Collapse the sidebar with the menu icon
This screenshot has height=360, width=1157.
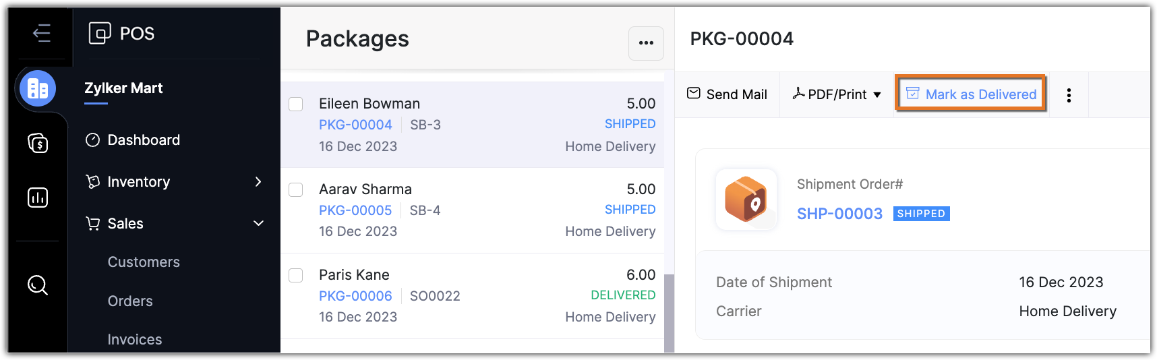tap(42, 33)
